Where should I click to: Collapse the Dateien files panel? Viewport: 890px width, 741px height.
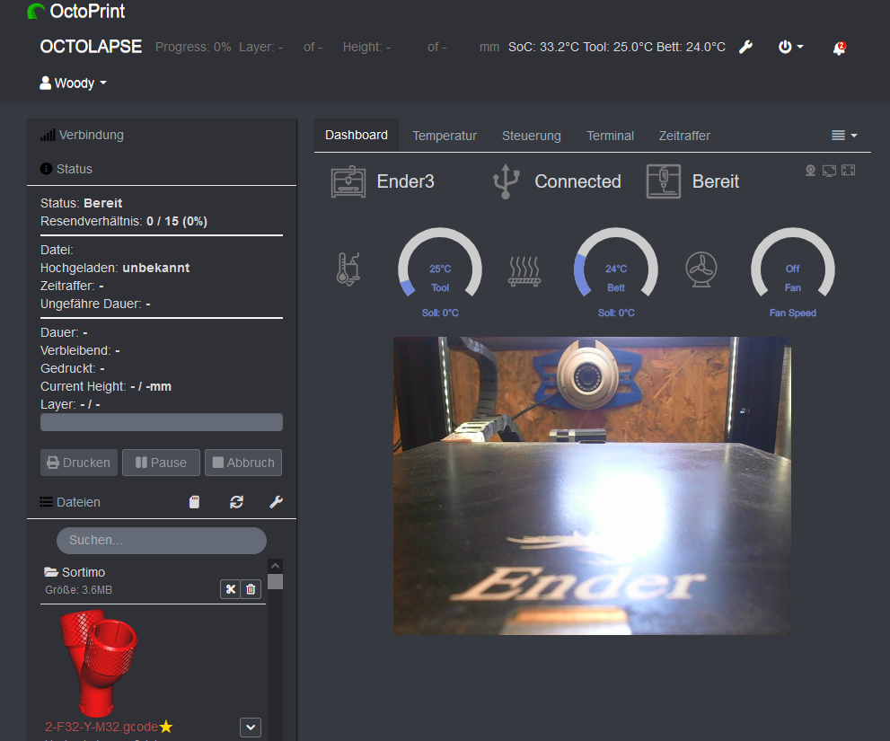tap(70, 502)
